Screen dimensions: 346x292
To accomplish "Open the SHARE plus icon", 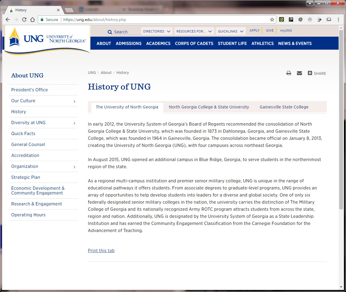I will coord(310,73).
